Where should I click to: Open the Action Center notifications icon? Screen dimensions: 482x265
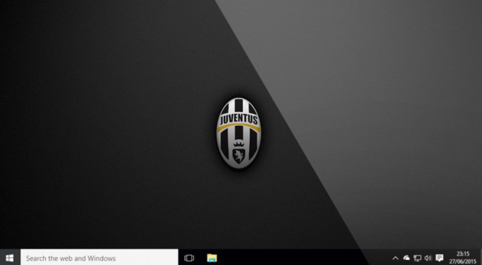click(x=439, y=258)
